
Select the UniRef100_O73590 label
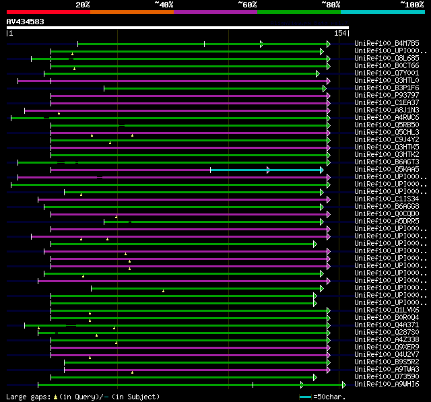pyautogui.click(x=387, y=377)
